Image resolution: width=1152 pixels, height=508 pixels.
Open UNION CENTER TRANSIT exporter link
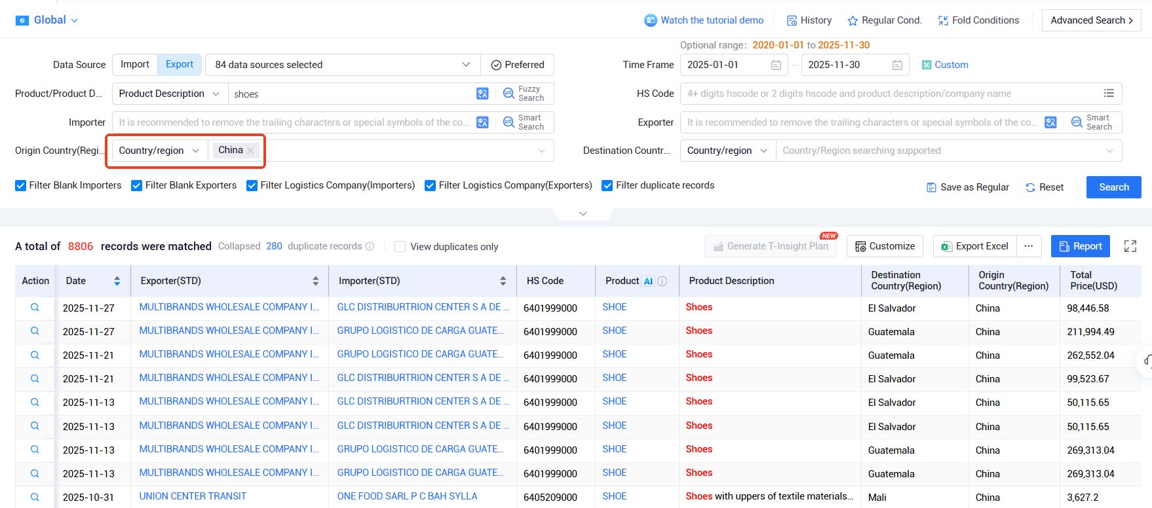click(193, 496)
